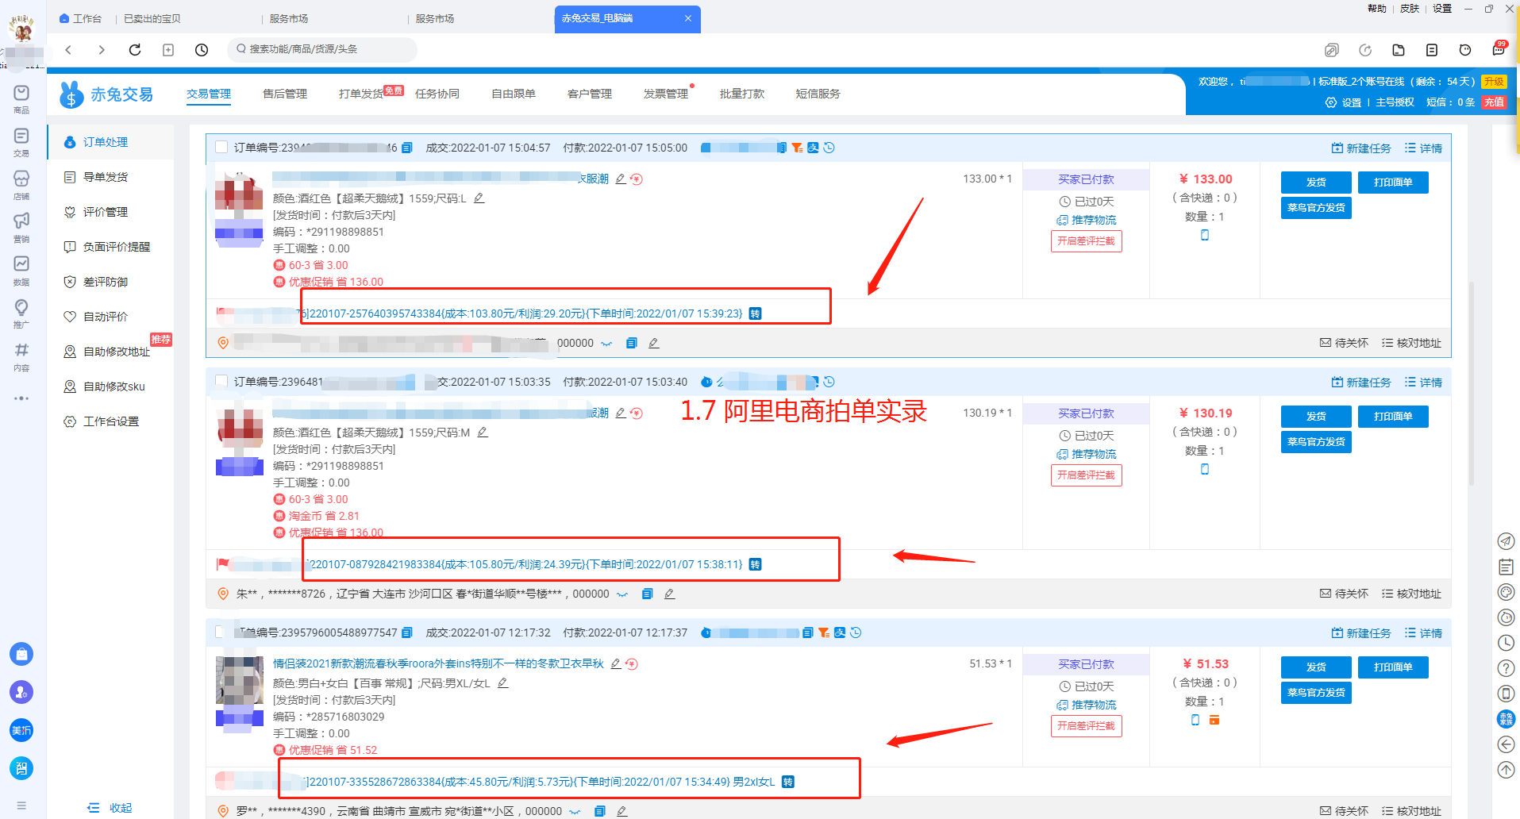Edit address pencil in 朱** address row

[x=669, y=594]
